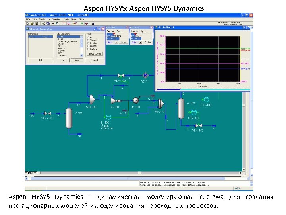Open the Dynamics Assistant toolbar icon
The height and width of the screenshot is (215, 286).
click(x=75, y=23)
